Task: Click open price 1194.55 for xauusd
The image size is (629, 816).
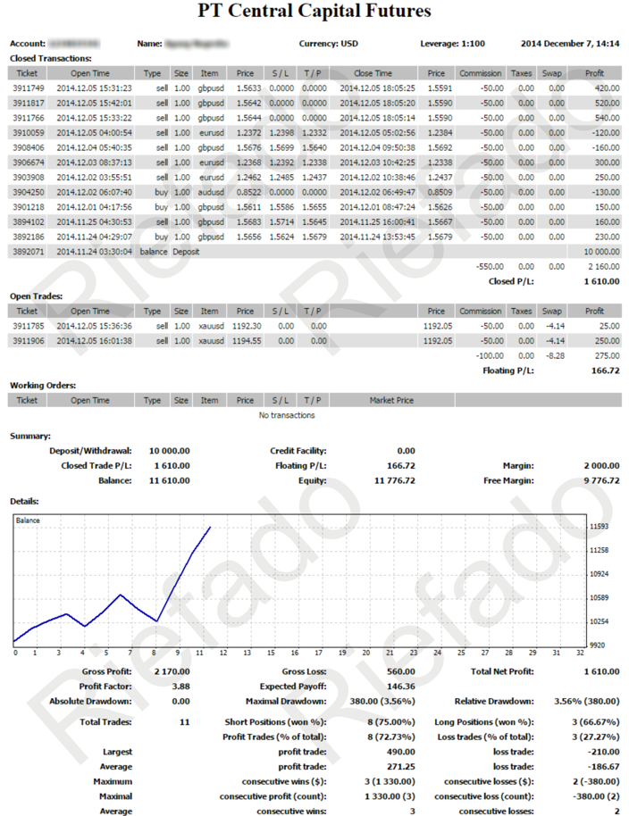Action: (x=247, y=341)
